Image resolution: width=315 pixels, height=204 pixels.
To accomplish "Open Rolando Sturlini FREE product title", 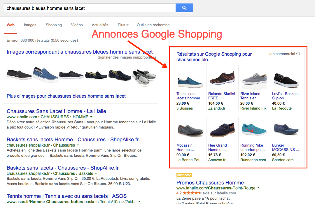I will [x=221, y=96].
